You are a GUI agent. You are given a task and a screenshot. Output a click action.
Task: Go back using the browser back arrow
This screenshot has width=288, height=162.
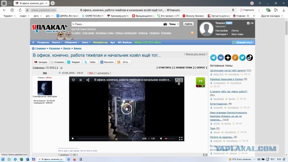[x=4, y=10]
